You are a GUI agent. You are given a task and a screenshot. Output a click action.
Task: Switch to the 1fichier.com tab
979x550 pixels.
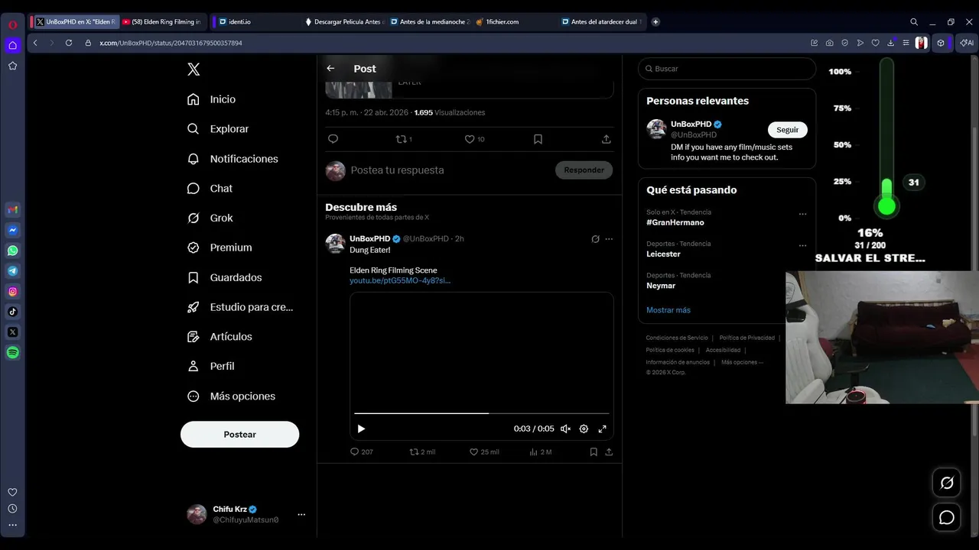[512, 21]
